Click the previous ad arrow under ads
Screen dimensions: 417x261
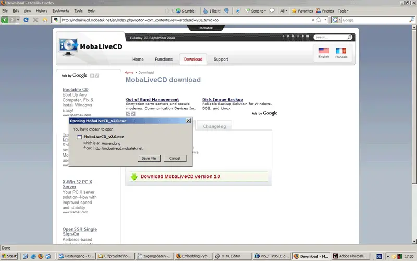tap(128, 114)
